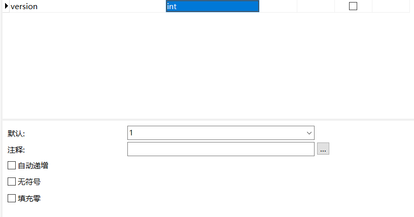Tick the not-null checkbox in version row

point(353,6)
